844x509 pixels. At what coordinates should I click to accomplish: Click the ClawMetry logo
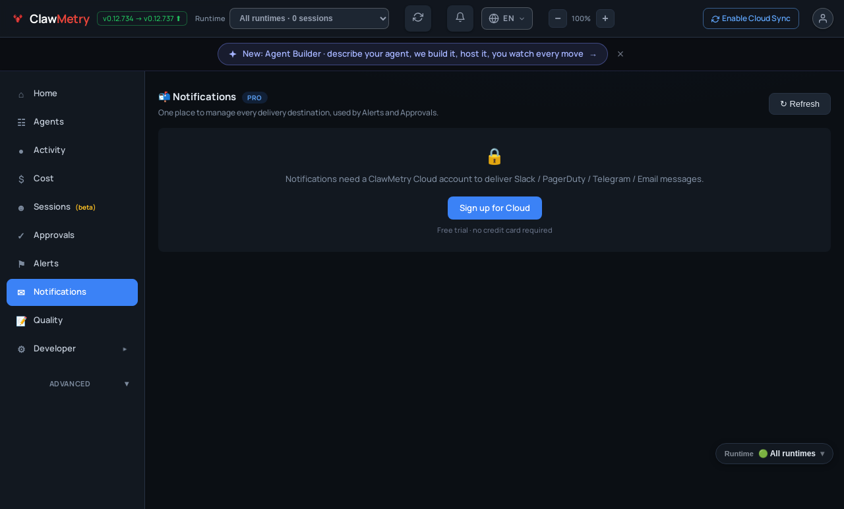51,18
